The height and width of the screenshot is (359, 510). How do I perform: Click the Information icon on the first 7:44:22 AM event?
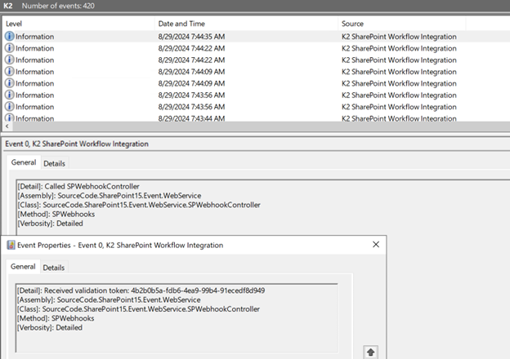[x=10, y=48]
